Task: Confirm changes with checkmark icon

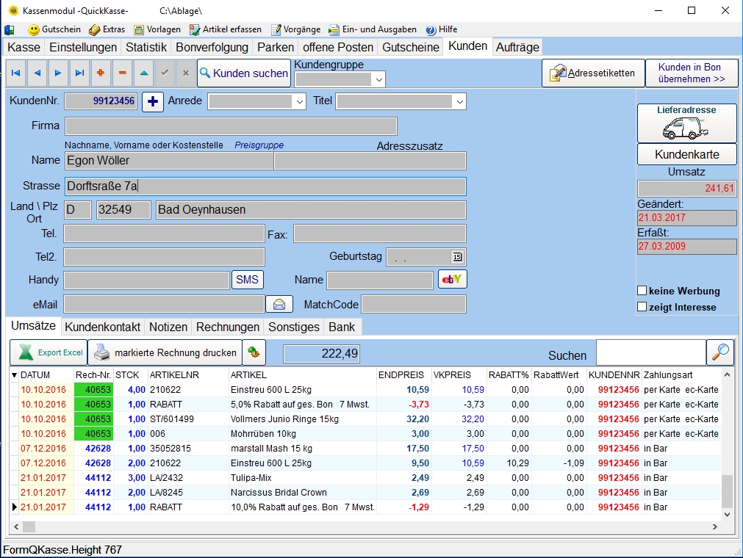Action: click(165, 73)
